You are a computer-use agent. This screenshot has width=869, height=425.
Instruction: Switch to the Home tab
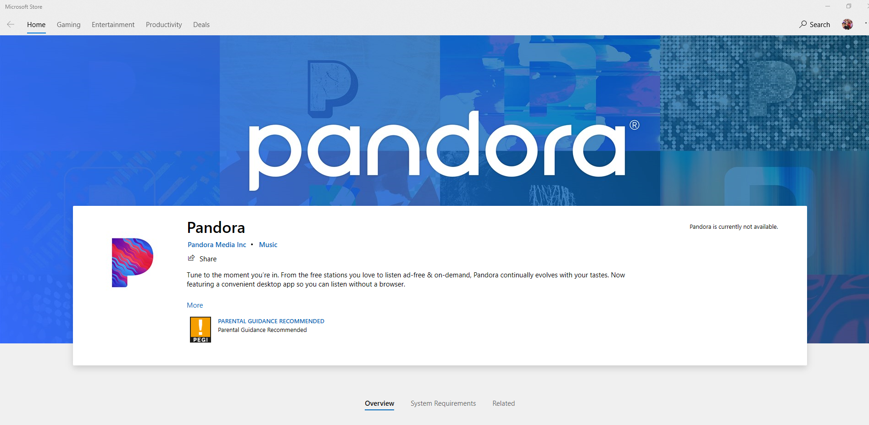click(36, 25)
